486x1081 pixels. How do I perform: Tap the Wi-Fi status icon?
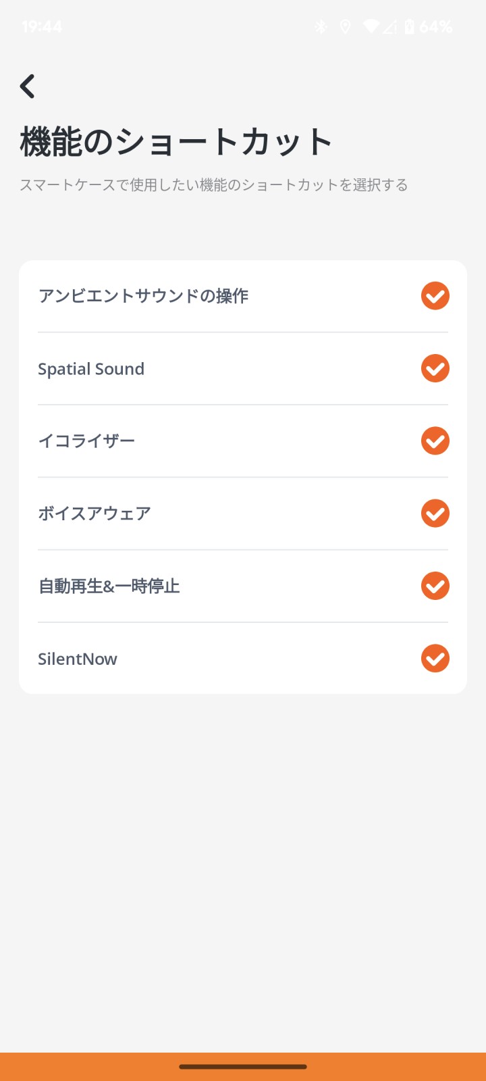pyautogui.click(x=371, y=27)
